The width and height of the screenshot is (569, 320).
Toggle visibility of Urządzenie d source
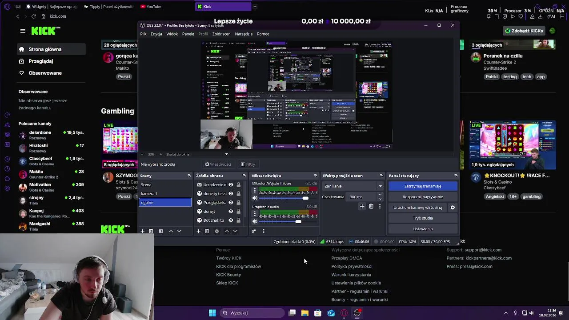tap(231, 185)
